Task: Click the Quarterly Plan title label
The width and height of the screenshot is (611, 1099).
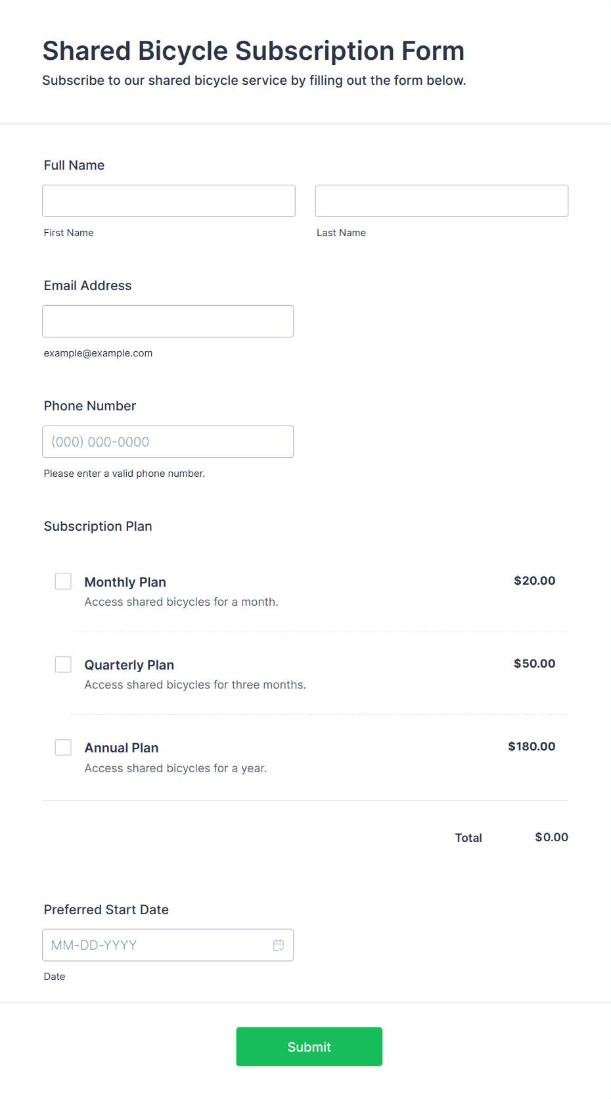Action: 129,665
